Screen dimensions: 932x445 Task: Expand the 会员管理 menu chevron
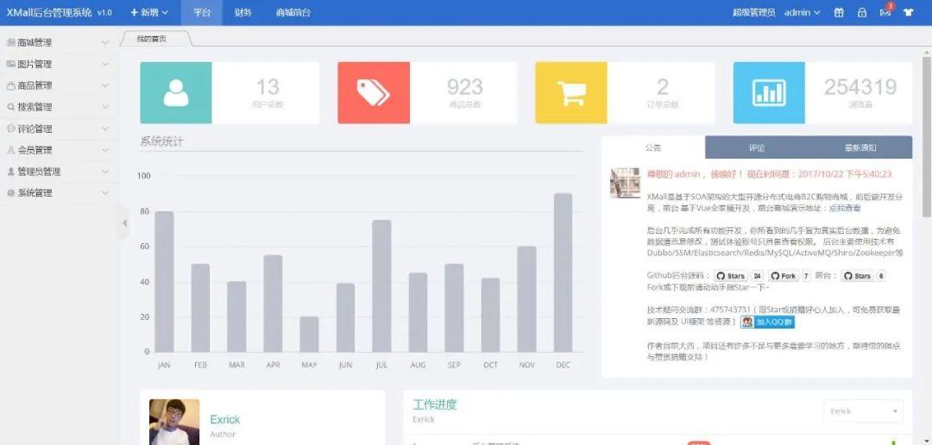(105, 150)
